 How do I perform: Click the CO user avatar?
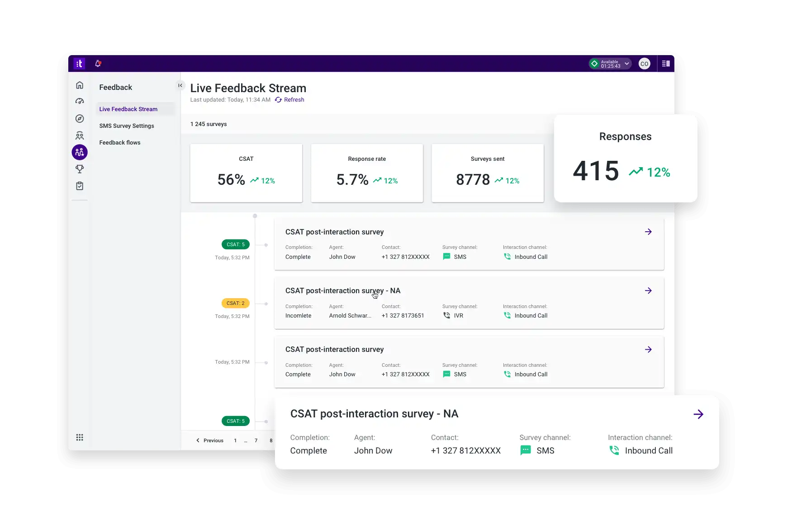(x=644, y=64)
